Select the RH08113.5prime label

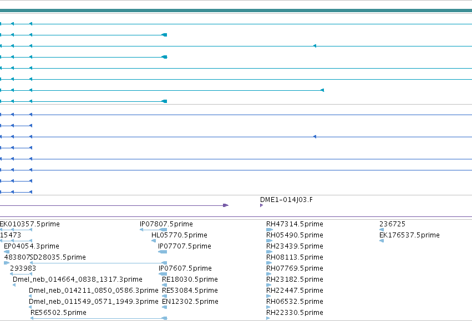pos(295,257)
